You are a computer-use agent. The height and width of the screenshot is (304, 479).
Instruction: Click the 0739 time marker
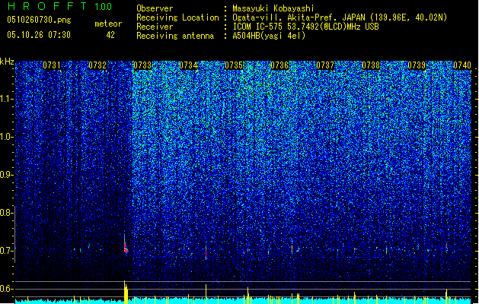417,65
